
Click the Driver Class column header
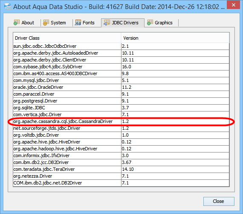click(x=67, y=38)
